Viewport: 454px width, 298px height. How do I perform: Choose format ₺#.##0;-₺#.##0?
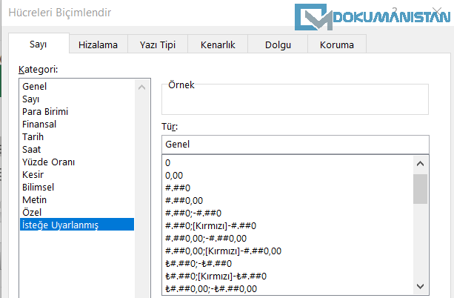pyautogui.click(x=288, y=264)
